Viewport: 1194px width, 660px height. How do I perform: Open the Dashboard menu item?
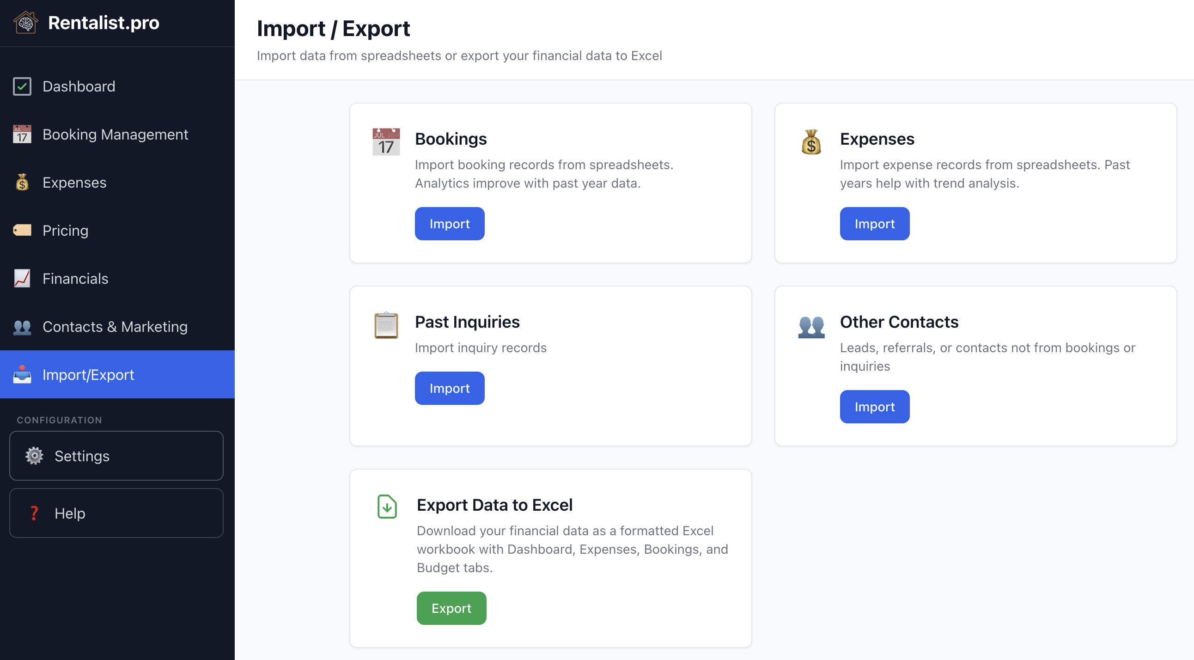click(x=79, y=86)
